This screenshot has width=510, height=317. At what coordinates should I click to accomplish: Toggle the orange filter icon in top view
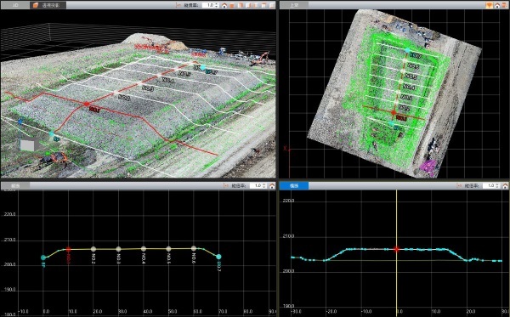pyautogui.click(x=490, y=5)
